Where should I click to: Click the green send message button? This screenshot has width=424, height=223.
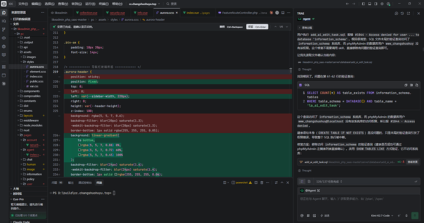click(415, 216)
